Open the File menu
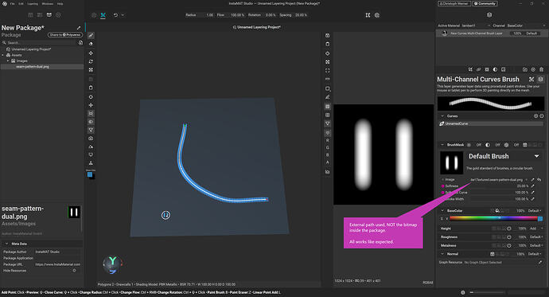 (x=12, y=3)
